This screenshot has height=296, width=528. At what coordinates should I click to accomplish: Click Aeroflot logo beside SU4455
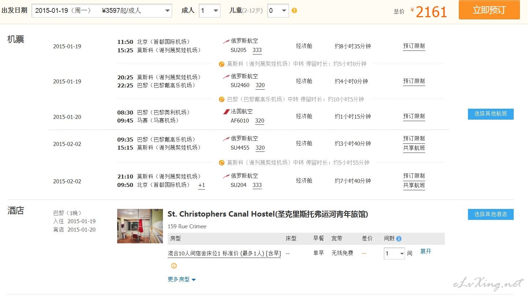(226, 139)
